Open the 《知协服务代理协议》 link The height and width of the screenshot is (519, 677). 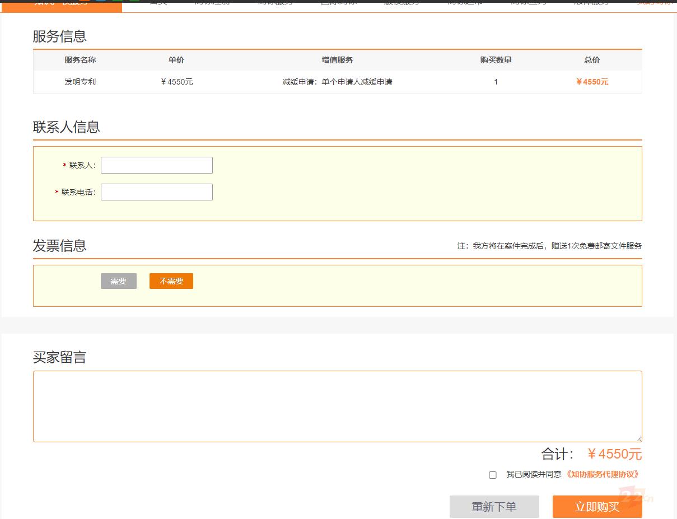tap(603, 474)
